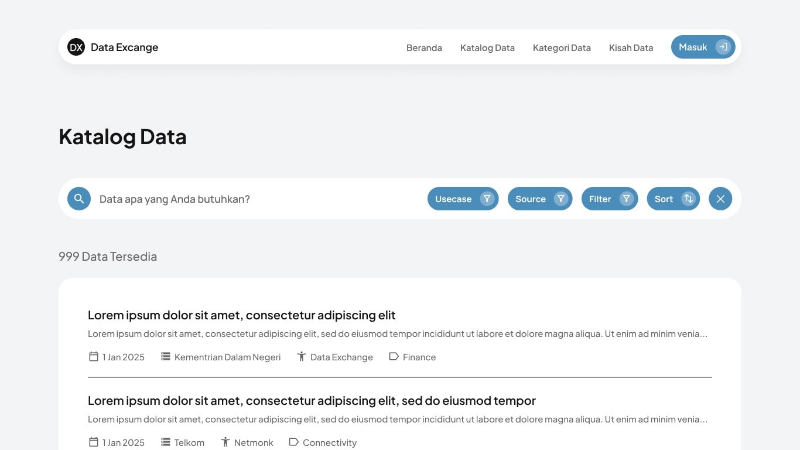Click the source list icon beside Kementrian Dalam Negeri
This screenshot has width=800, height=450.
(166, 356)
